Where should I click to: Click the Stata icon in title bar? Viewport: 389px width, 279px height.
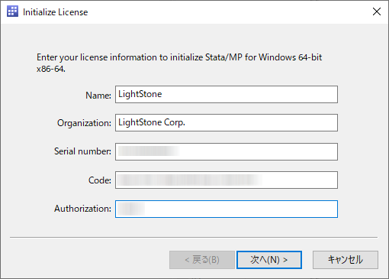(x=12, y=11)
